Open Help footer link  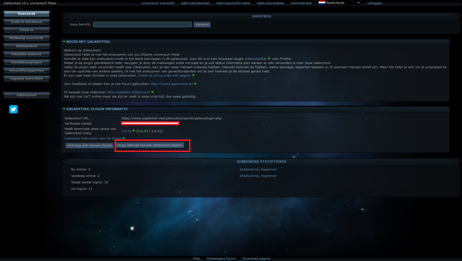click(x=196, y=258)
